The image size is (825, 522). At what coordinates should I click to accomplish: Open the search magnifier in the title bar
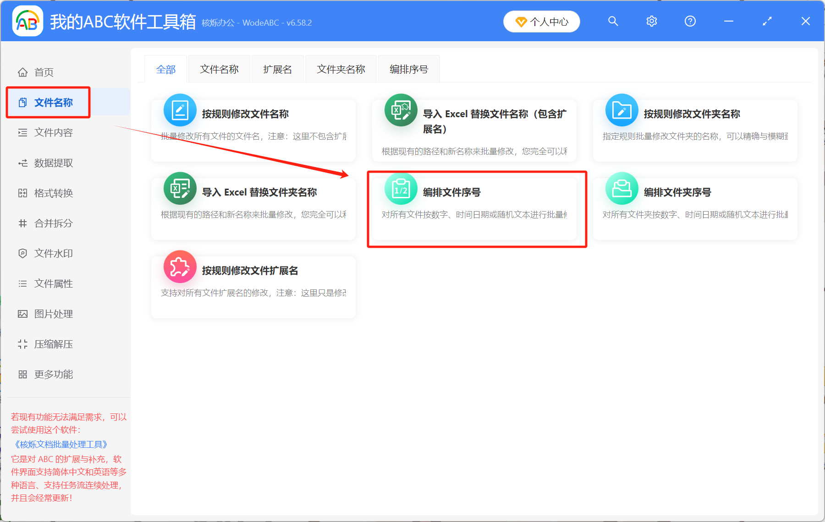point(613,21)
